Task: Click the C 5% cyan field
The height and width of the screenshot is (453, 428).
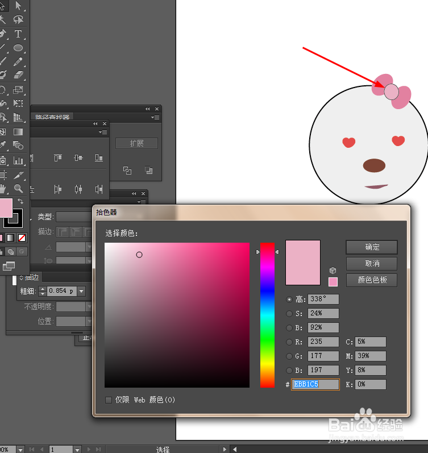Action: pyautogui.click(x=371, y=342)
